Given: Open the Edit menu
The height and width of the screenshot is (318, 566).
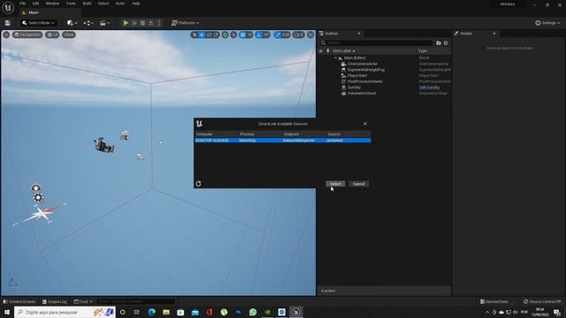Looking at the screenshot, I should pos(35,4).
